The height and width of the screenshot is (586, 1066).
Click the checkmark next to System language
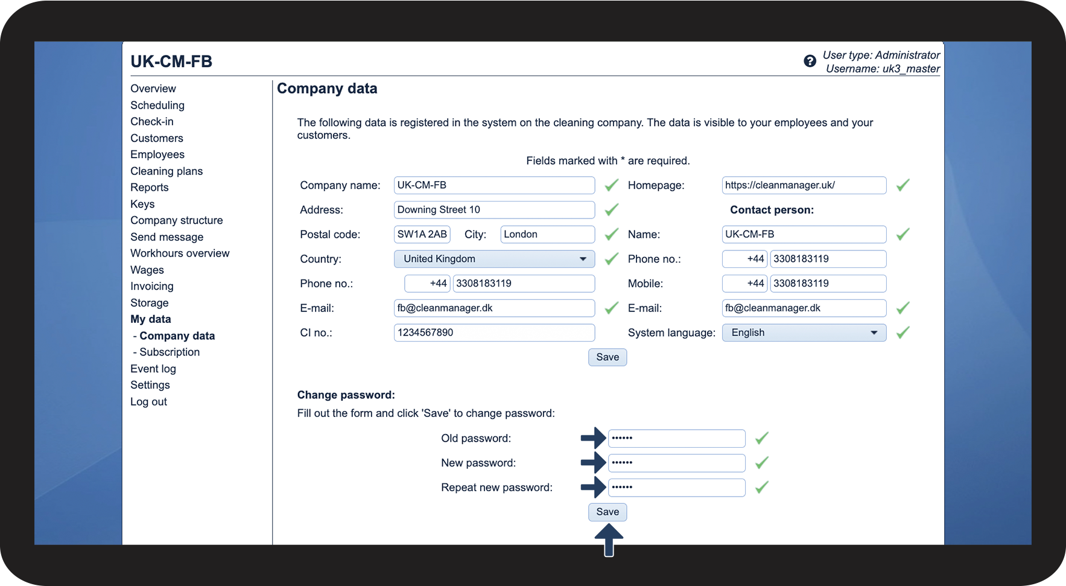903,333
